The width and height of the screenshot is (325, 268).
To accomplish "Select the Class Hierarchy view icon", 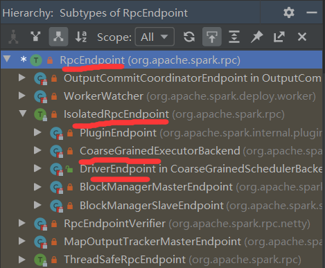I will click(x=13, y=37).
